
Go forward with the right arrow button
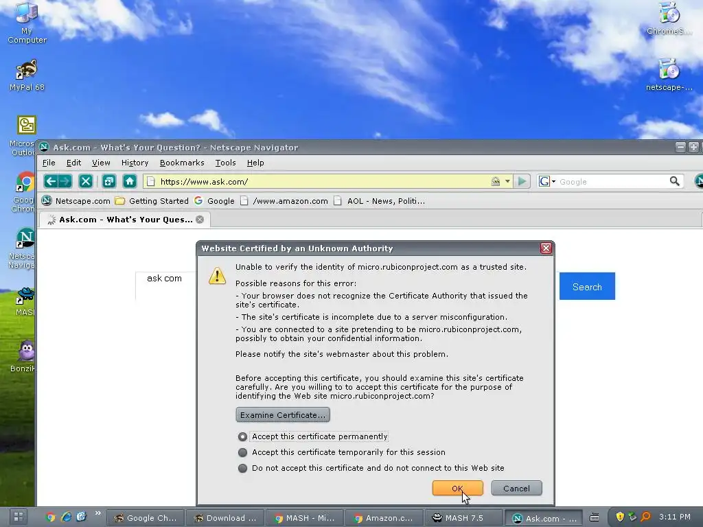coord(65,181)
